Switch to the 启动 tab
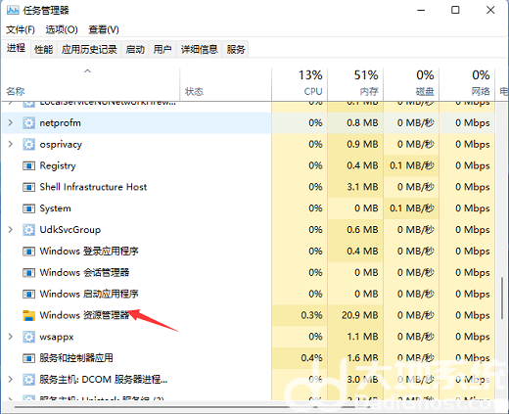 pyautogui.click(x=135, y=49)
